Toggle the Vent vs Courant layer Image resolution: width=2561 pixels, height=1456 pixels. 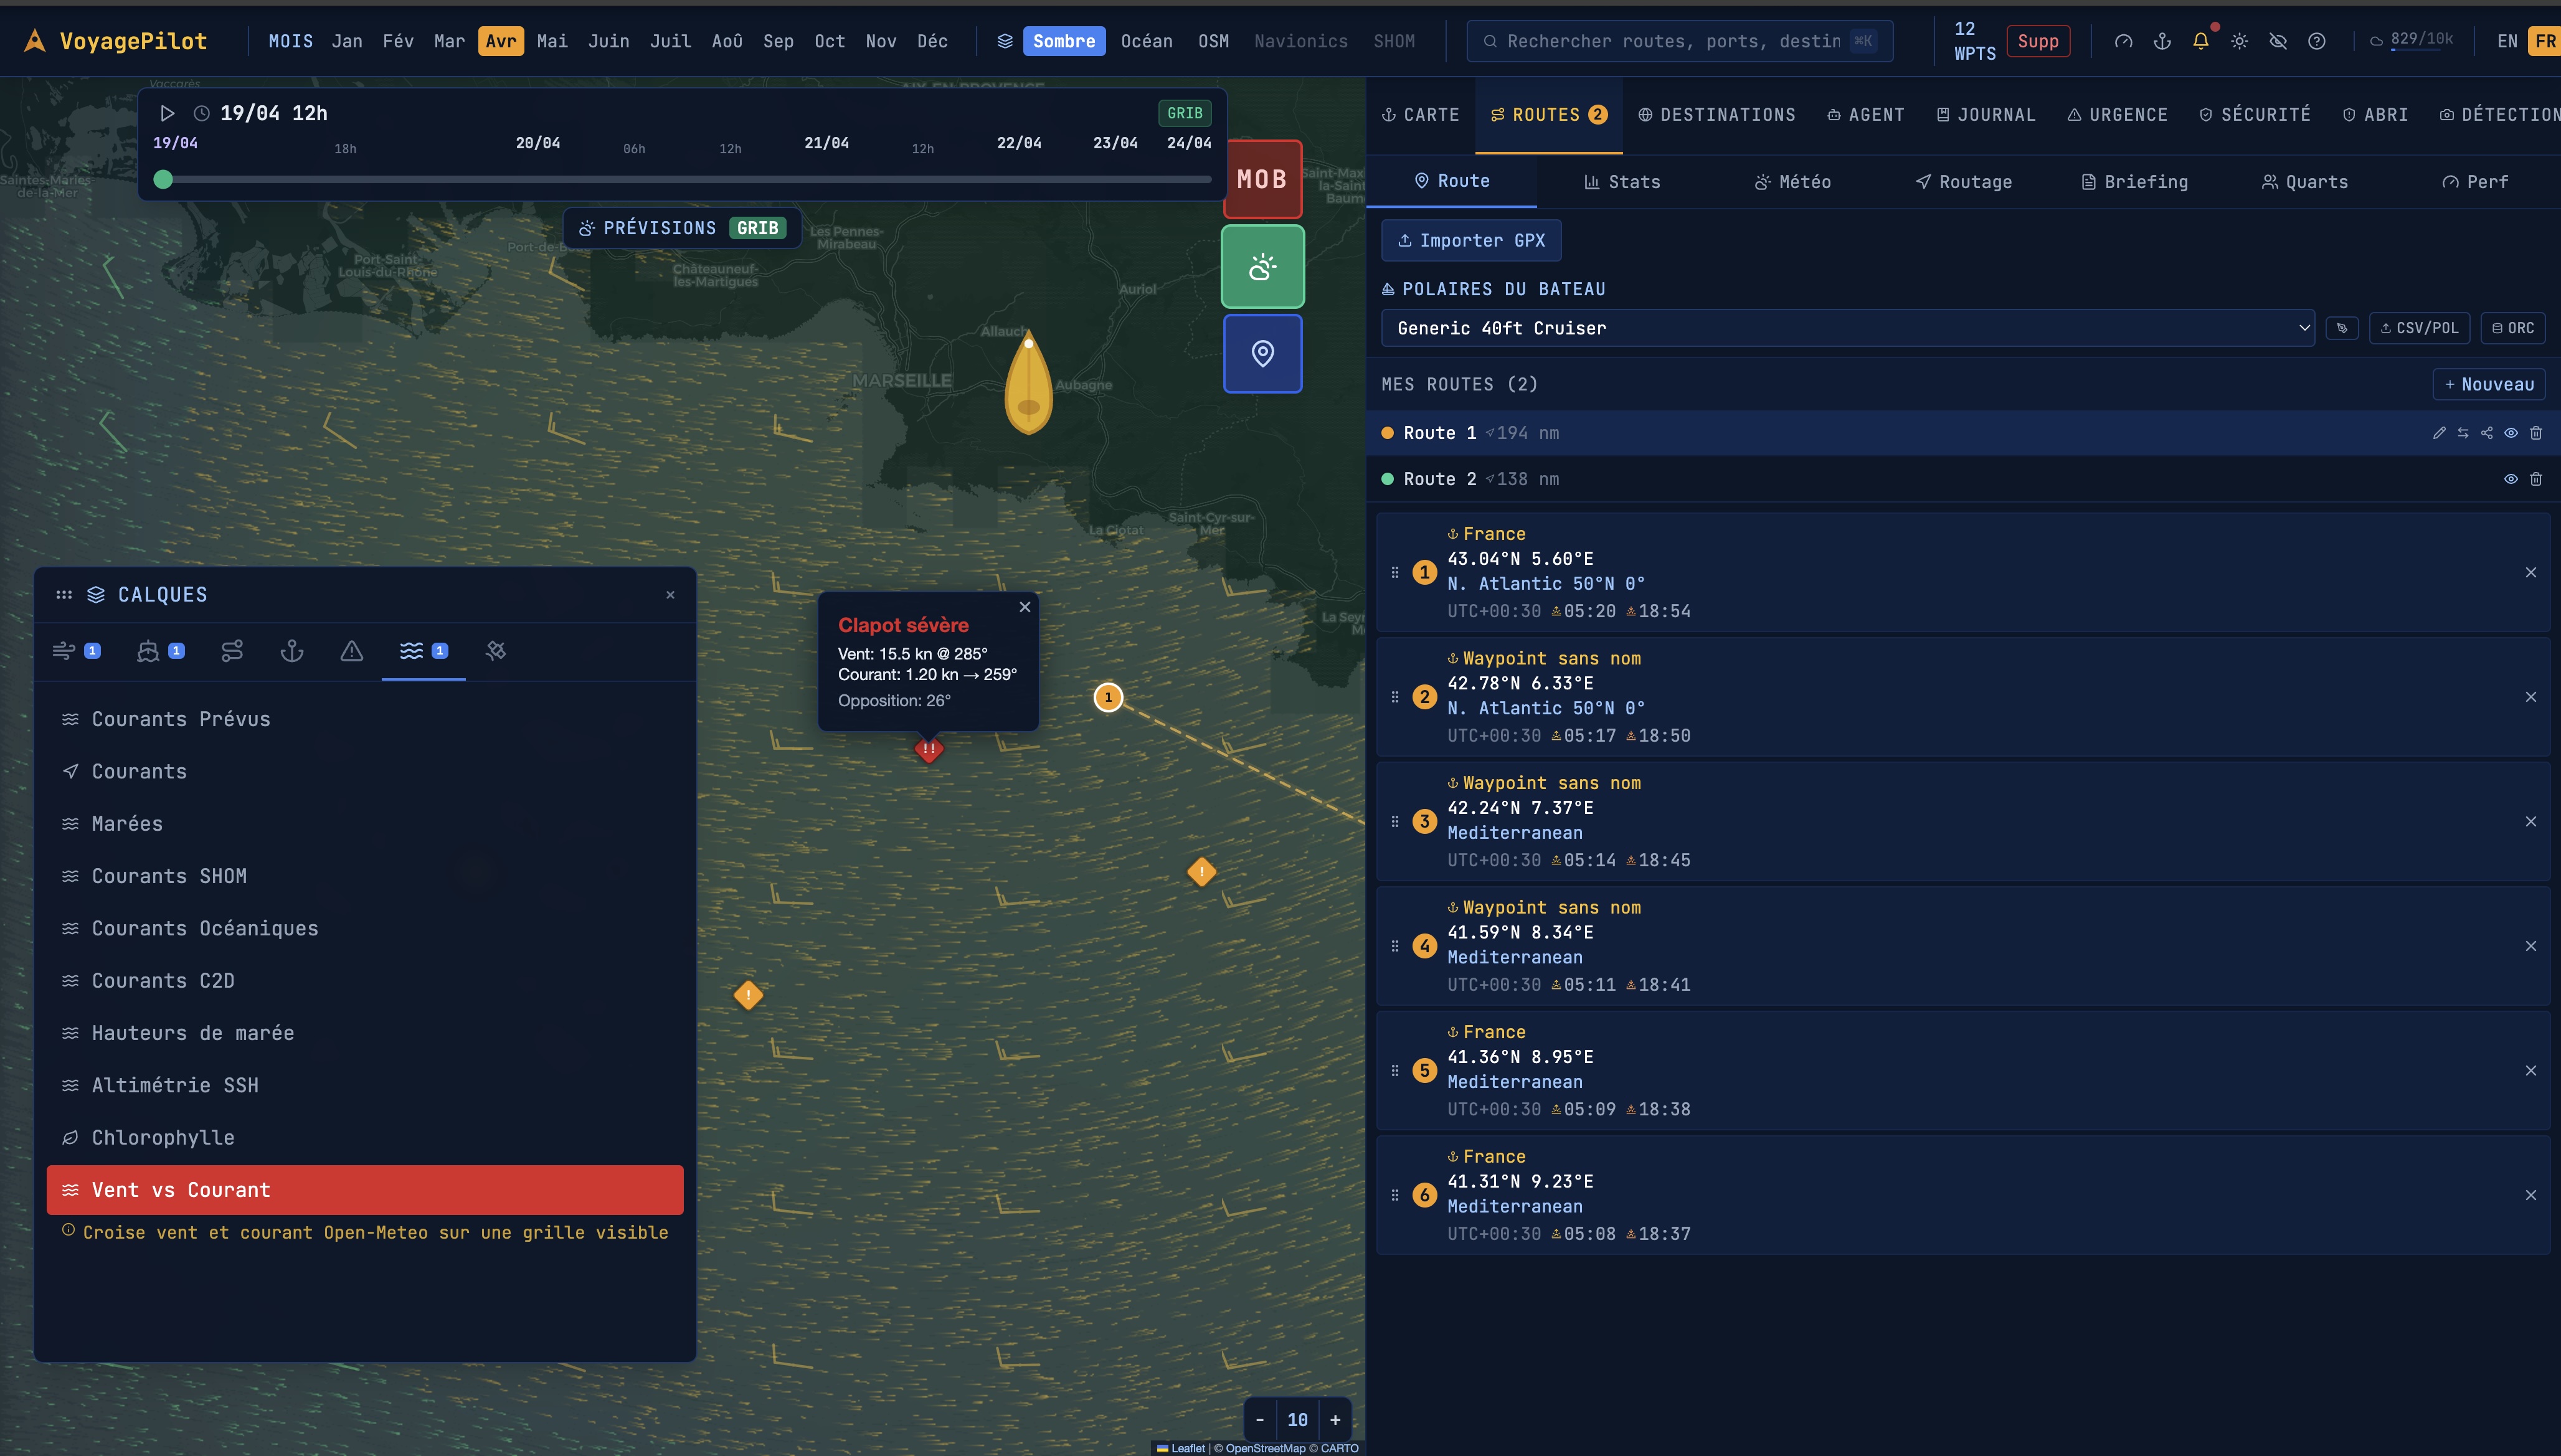click(x=365, y=1190)
